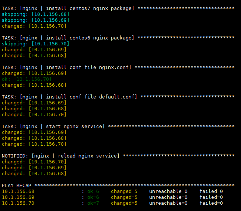Image resolution: width=241 pixels, height=211 pixels.
Task: Click the 'install centos6 nginx package' task line
Action: [x=118, y=38]
